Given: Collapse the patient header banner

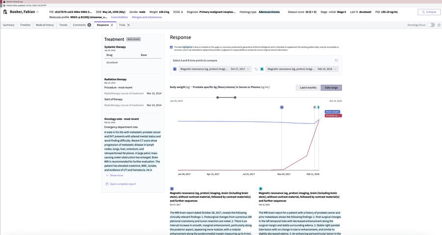Looking at the screenshot, I should point(429,12).
